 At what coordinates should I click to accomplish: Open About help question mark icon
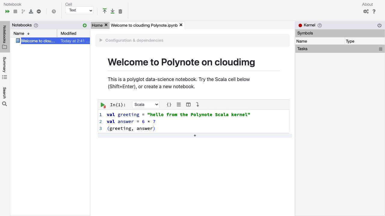click(374, 11)
